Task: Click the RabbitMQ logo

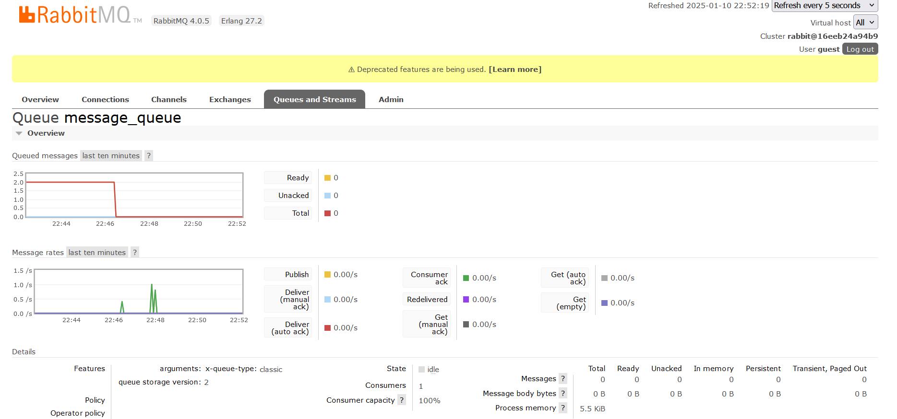Action: (x=80, y=15)
